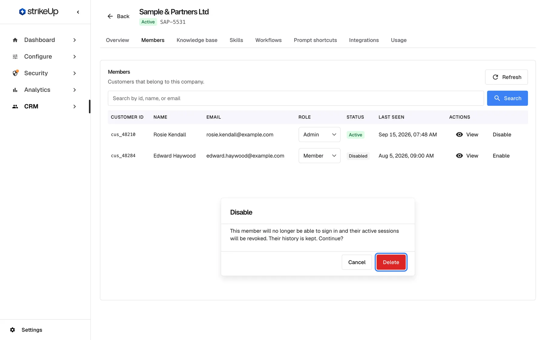Screen dimensions: 545x340
Task: Click the Back arrow icon
Action: tap(110, 16)
